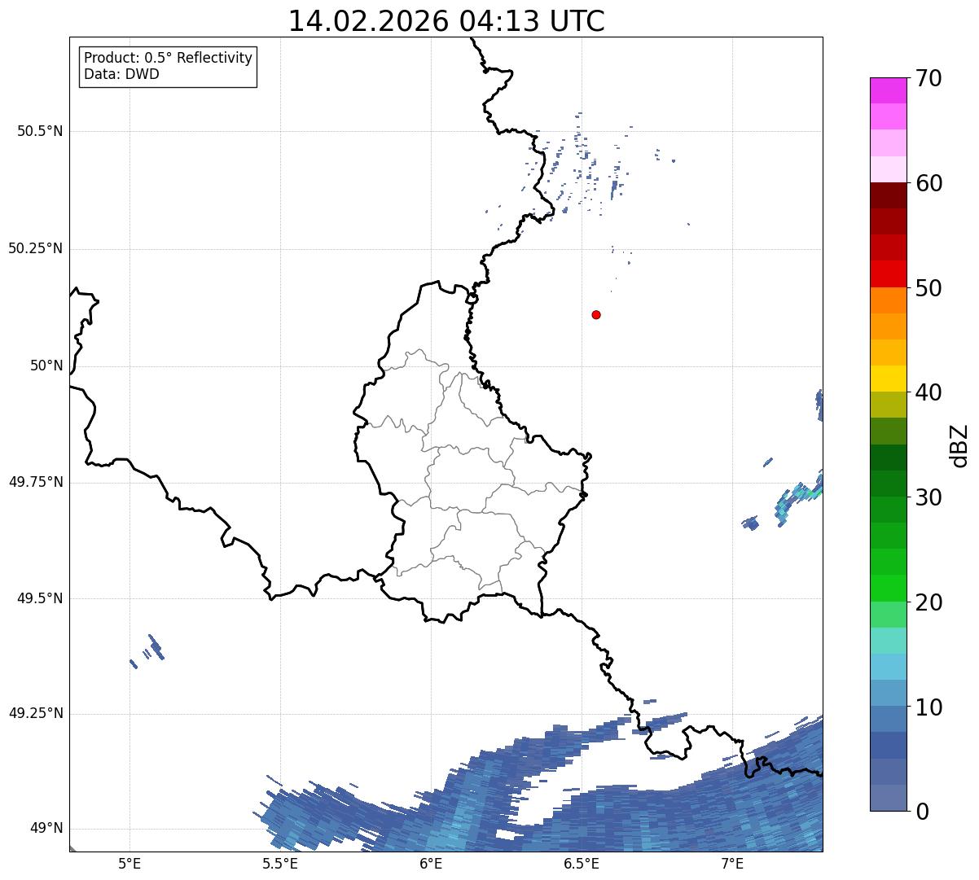The height and width of the screenshot is (880, 979).
Task: Click the colorbar tick label 50
Action: pyautogui.click(x=929, y=288)
